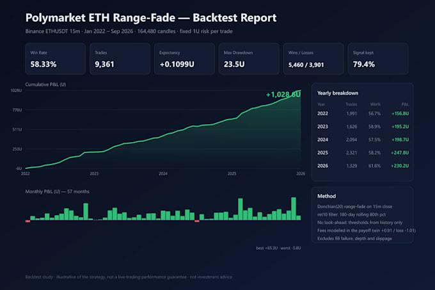Image resolution: width=435 pixels, height=290 pixels.
Task: Click the 'Backtest Report' main title
Action: click(151, 18)
